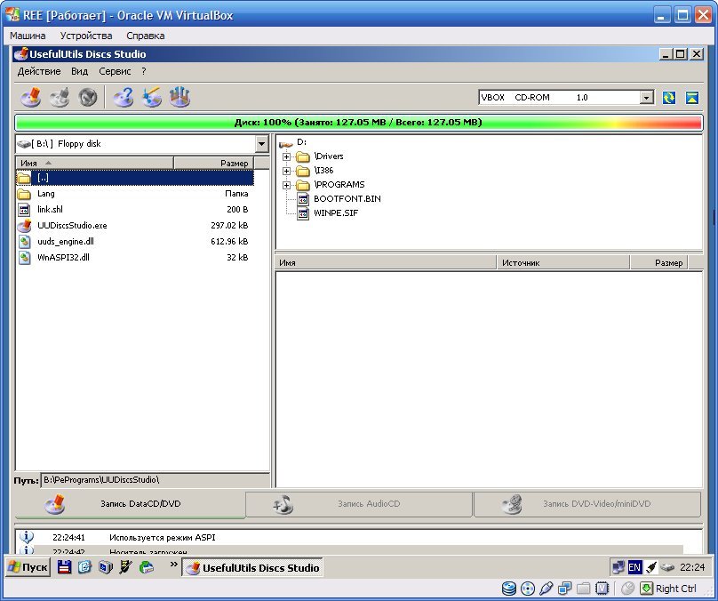Select the BOOTFONT.BIN file
Screen dimensions: 718x601
(347, 198)
